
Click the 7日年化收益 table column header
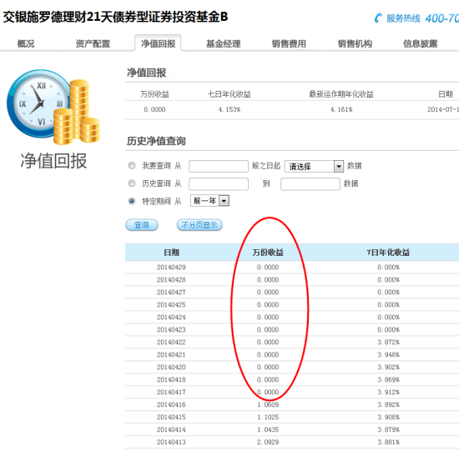click(x=388, y=253)
